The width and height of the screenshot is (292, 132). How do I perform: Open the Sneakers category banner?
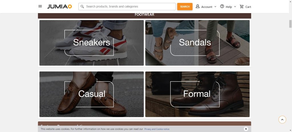click(x=92, y=43)
